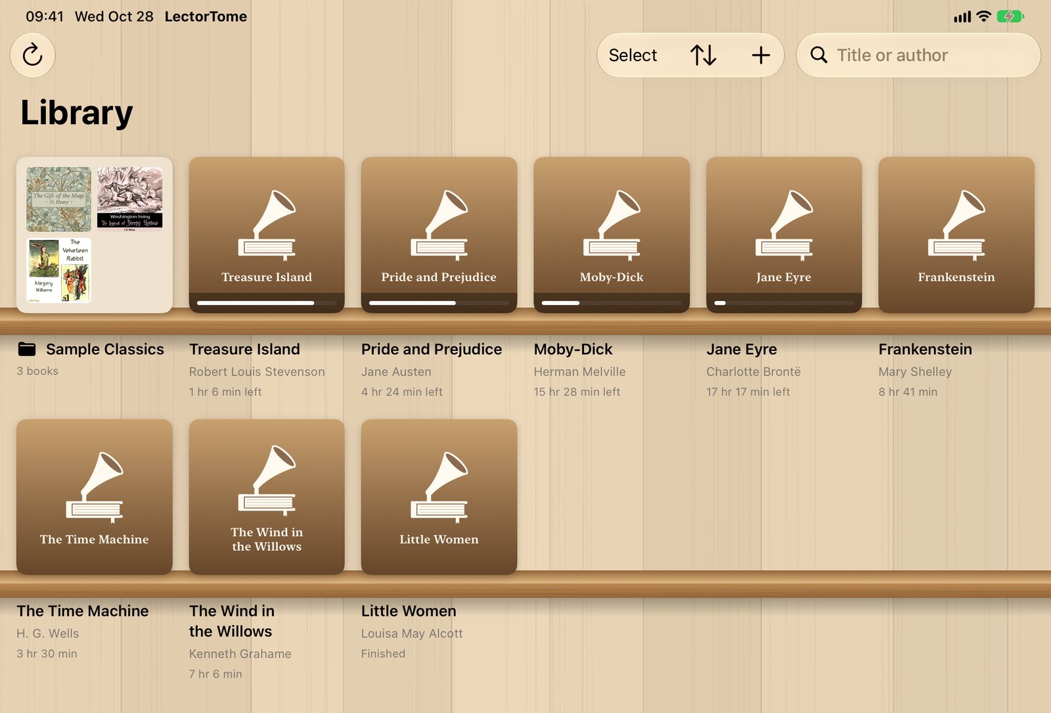Viewport: 1051px width, 713px height.
Task: Open Treasure Island book cover
Action: [267, 235]
